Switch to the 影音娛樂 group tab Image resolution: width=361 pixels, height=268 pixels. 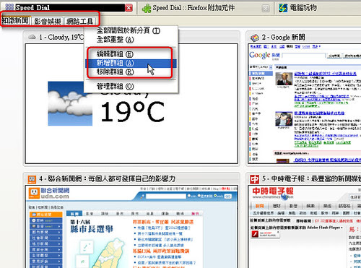pyautogui.click(x=48, y=22)
